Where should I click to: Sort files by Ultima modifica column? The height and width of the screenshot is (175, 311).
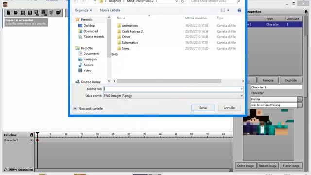196,18
